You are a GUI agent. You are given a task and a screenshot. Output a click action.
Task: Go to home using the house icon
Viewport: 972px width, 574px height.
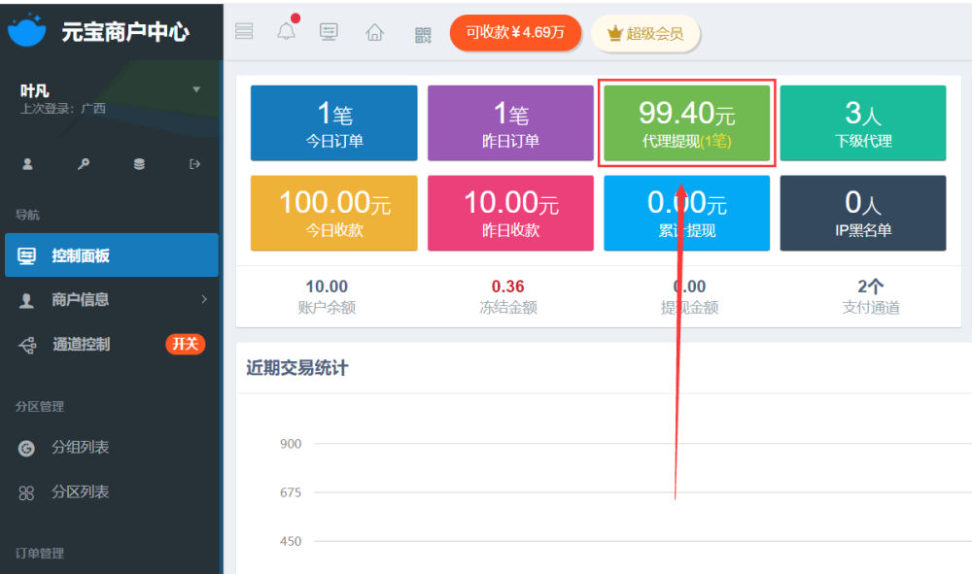[x=374, y=33]
